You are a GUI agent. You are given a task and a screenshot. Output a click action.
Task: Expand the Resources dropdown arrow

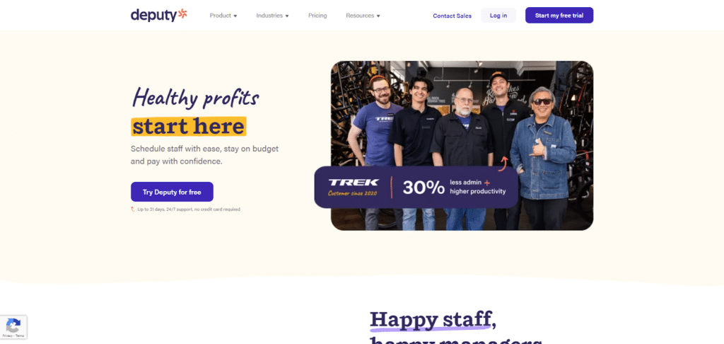coord(378,16)
